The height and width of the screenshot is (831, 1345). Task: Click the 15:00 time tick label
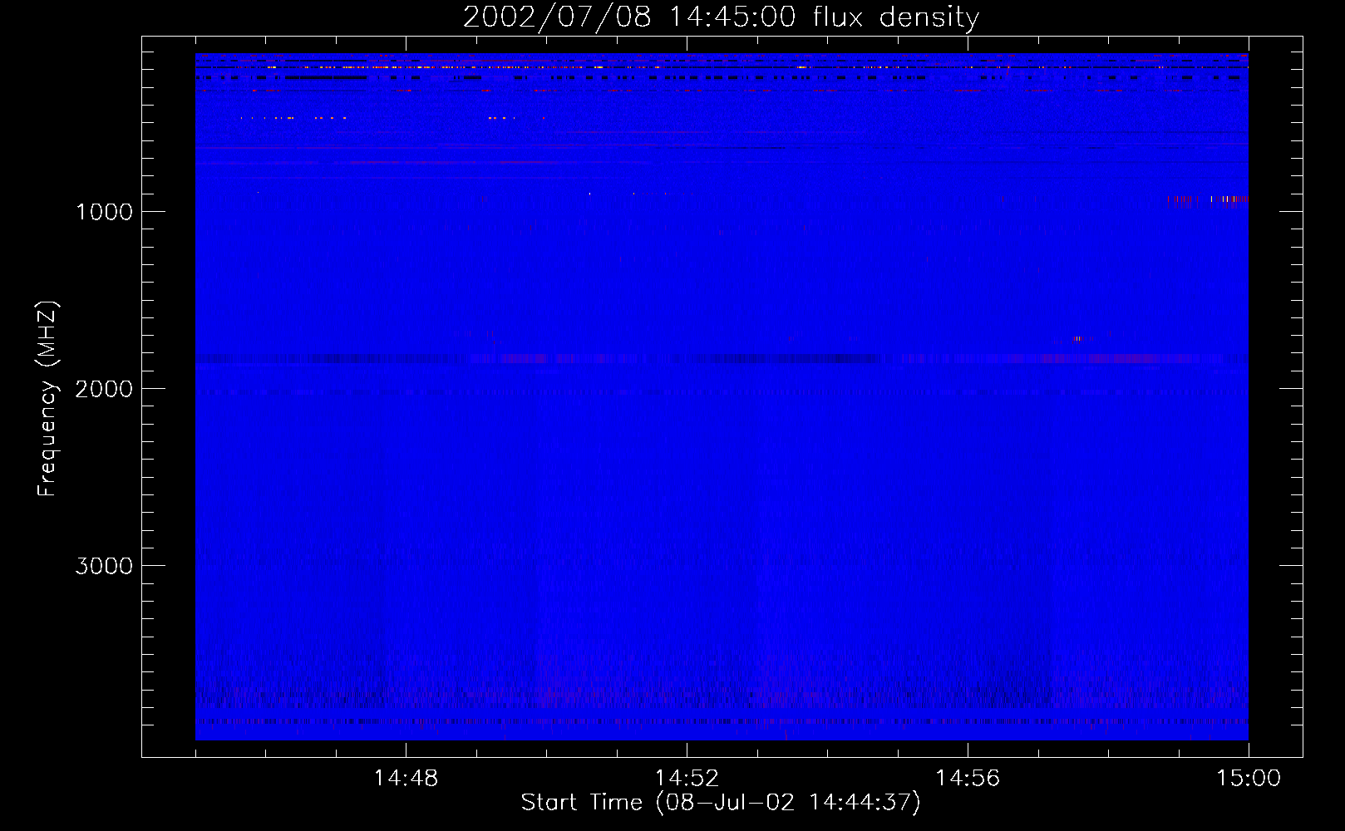(x=1249, y=779)
